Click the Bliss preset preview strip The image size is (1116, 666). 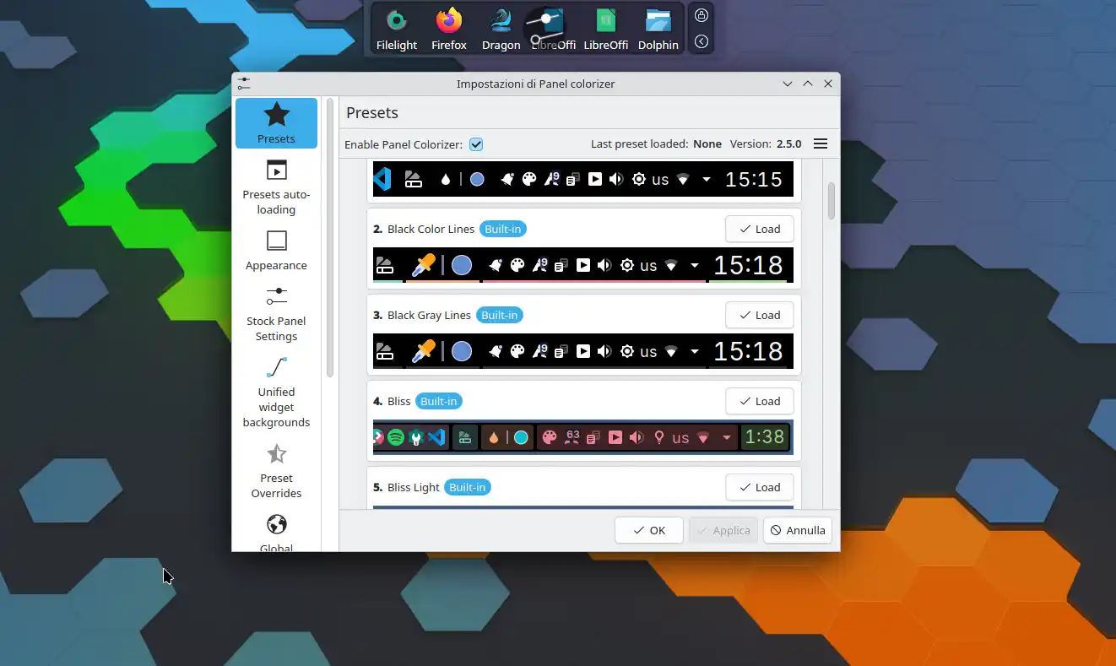(x=582, y=437)
